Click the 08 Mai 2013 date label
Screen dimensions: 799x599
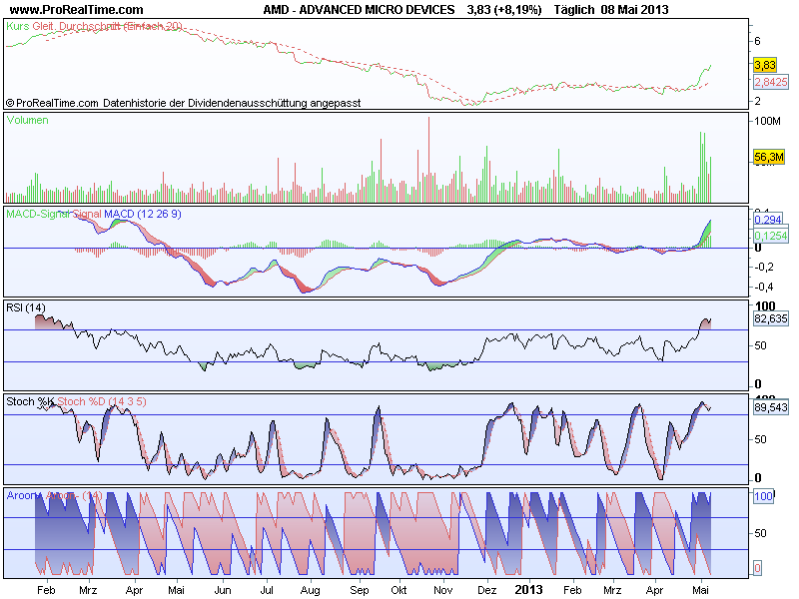pos(634,9)
